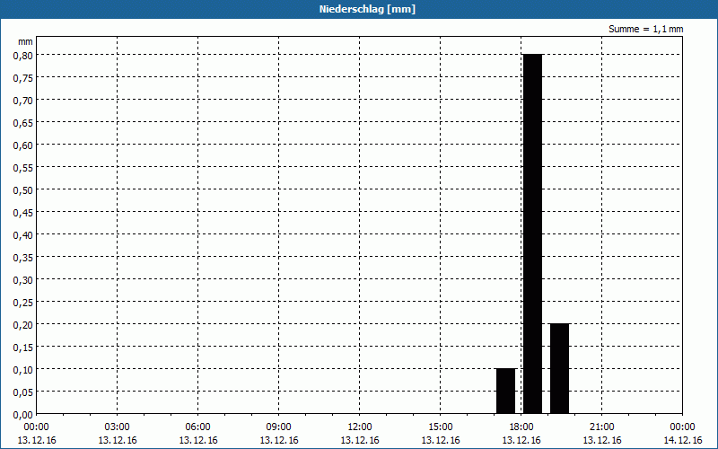Click the 0,55 y-axis label
Viewport: 718px width, 449px height.
tap(23, 168)
